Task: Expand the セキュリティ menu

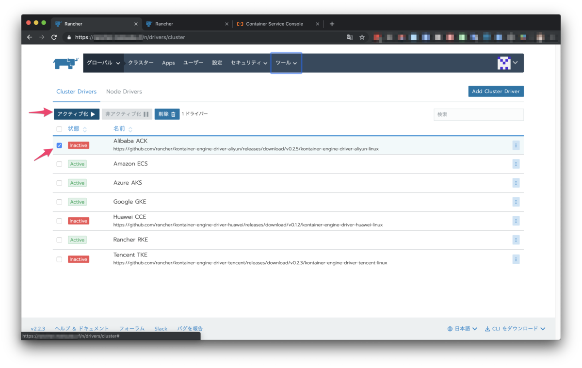Action: 249,63
